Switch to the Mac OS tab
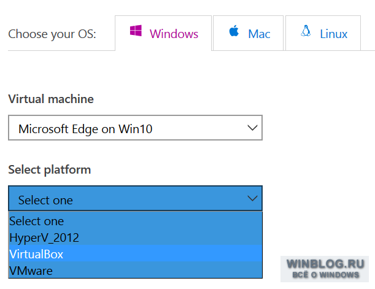 (x=248, y=33)
